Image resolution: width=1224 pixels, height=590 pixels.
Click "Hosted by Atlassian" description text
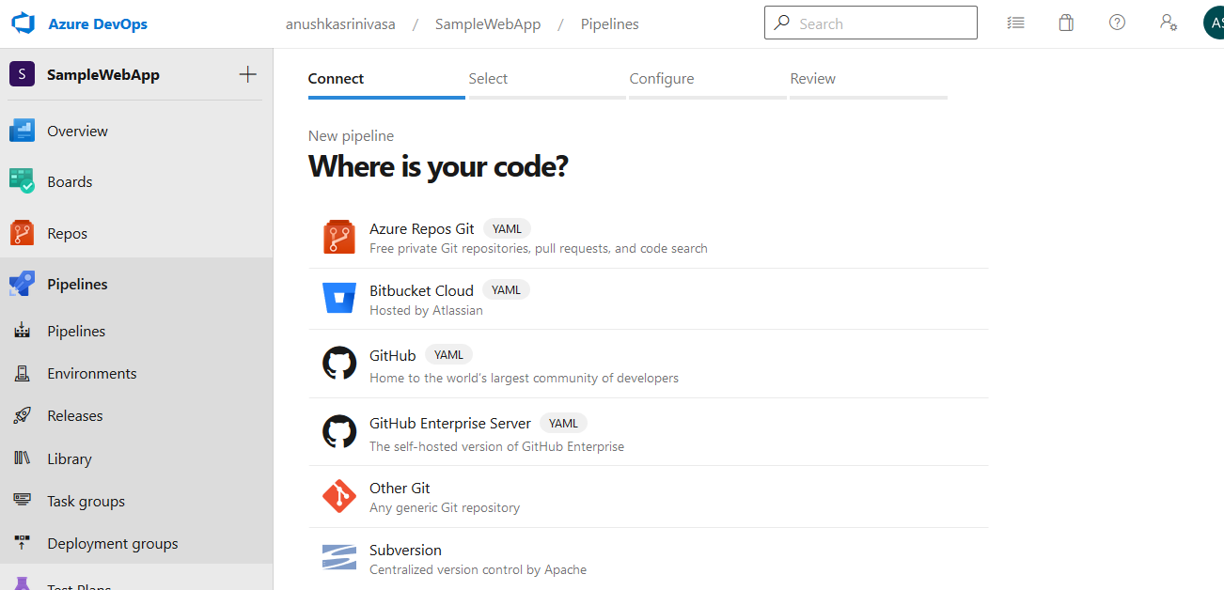pyautogui.click(x=426, y=310)
